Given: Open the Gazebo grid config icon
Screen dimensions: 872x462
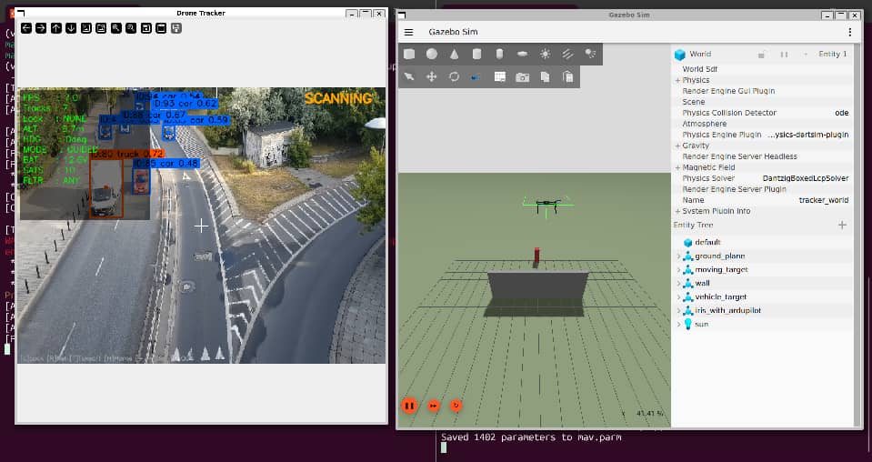Looking at the screenshot, I should [x=500, y=76].
